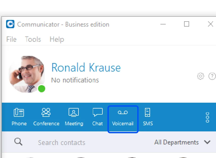The image size is (216, 158).
Task: Open the Meeting module
Action: pyautogui.click(x=74, y=117)
